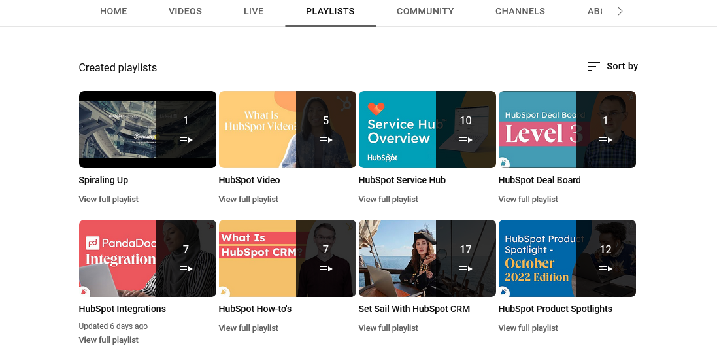Click the HubSpot Deal Board title
Viewport: 717px width, 350px height.
coord(540,181)
